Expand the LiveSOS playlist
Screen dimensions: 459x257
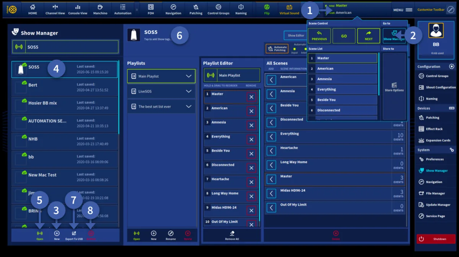(161, 91)
